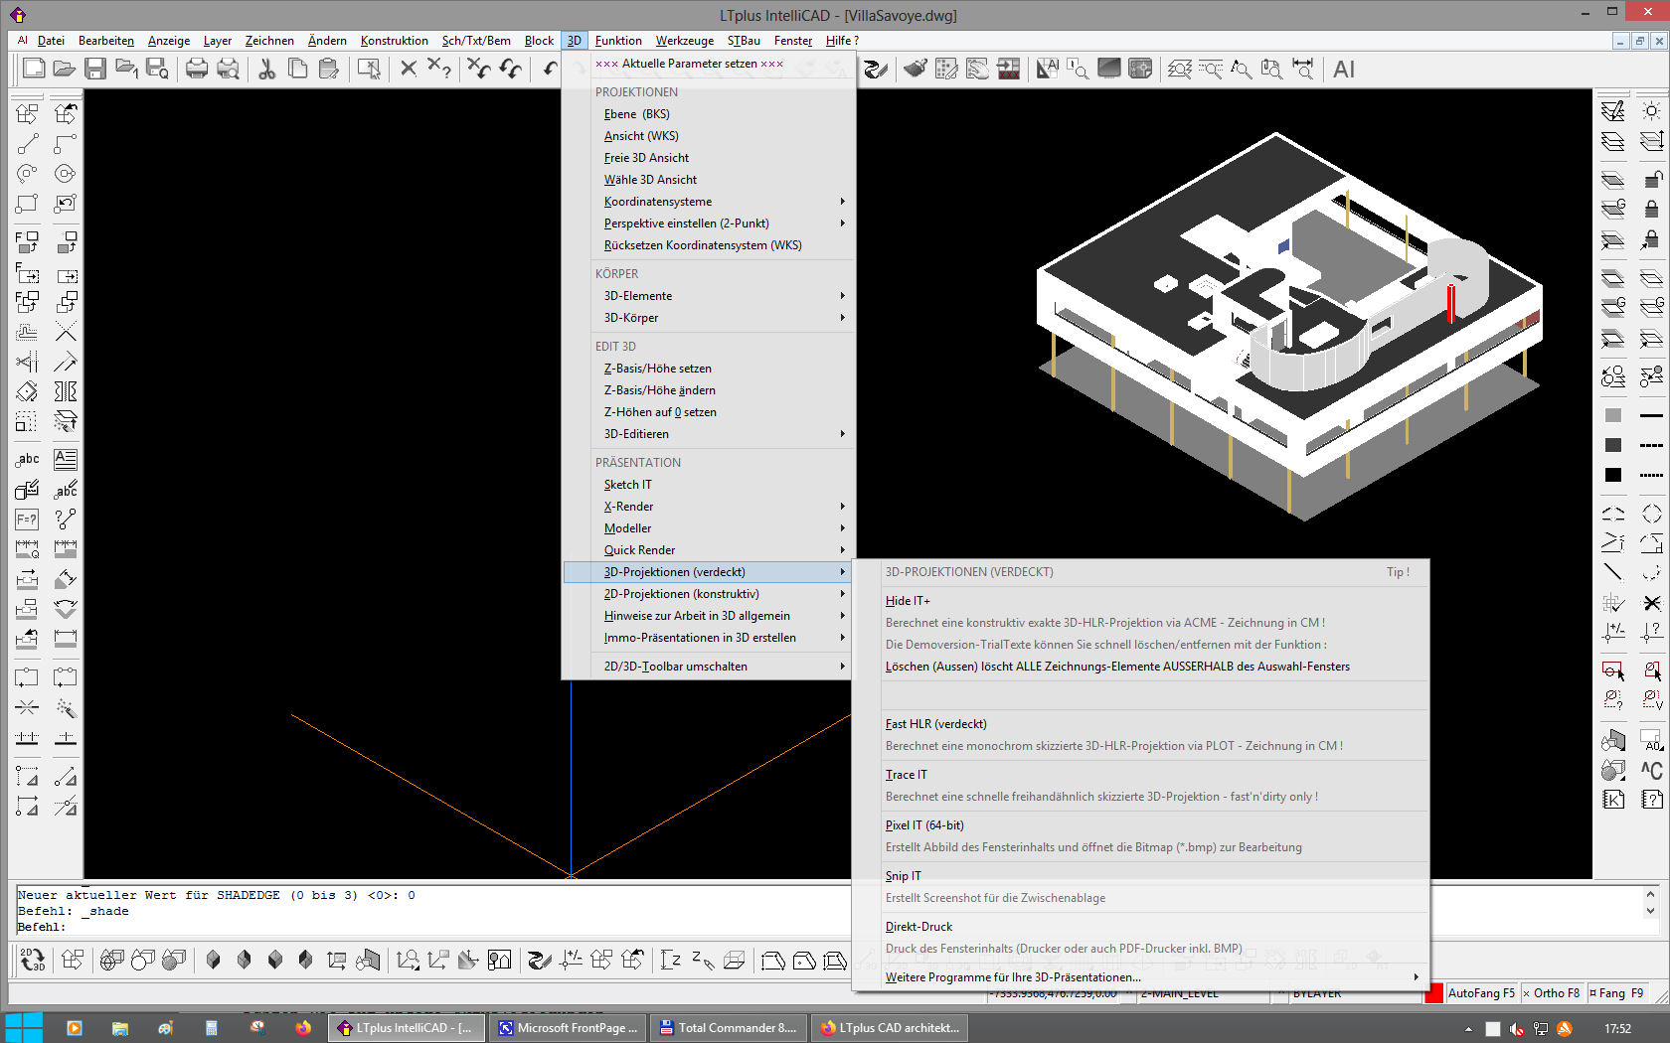1670x1043 pixels.
Task: Open a file with the folder icon
Action: (x=65, y=69)
